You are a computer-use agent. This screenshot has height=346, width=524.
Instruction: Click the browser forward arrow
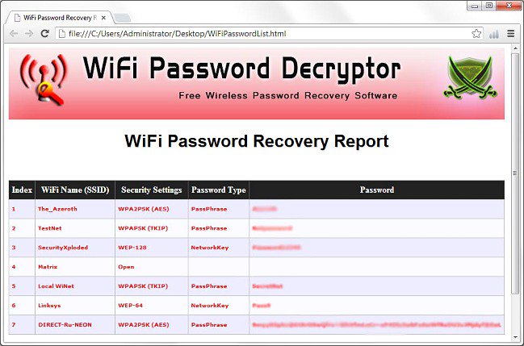pos(28,34)
